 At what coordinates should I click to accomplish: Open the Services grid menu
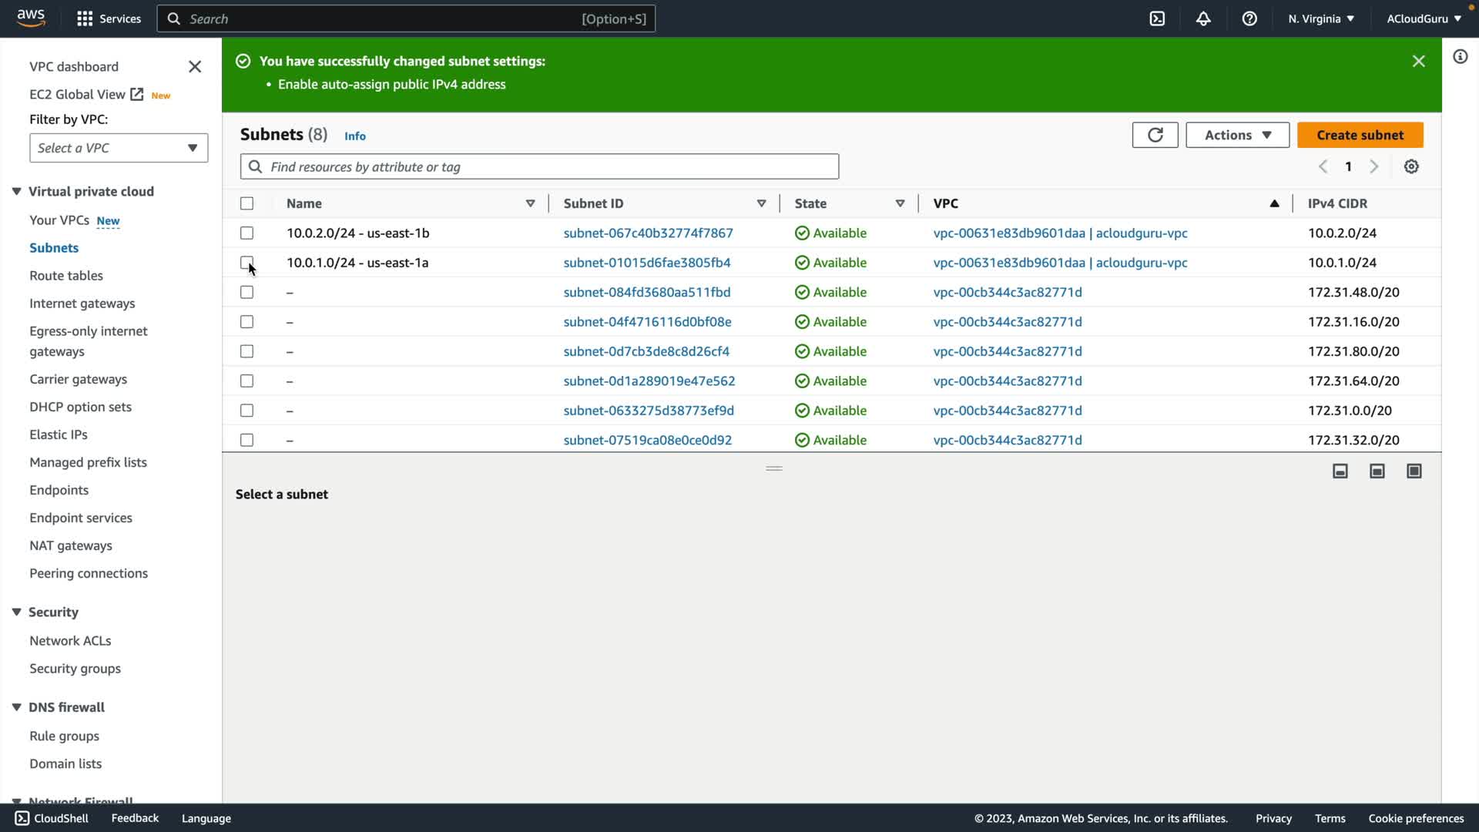click(x=85, y=18)
